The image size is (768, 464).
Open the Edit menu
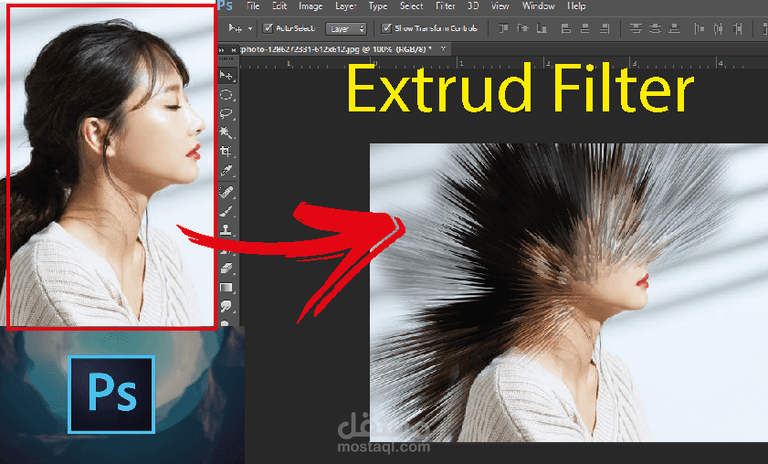pyautogui.click(x=279, y=5)
